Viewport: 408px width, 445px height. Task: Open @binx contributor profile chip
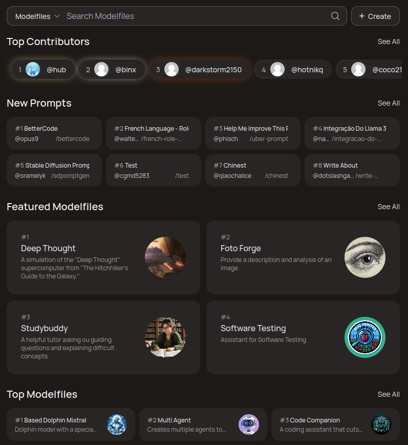[x=112, y=70]
